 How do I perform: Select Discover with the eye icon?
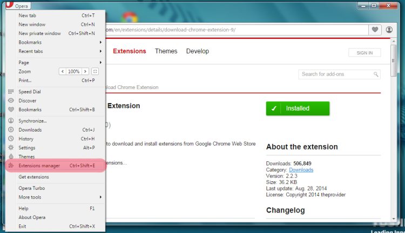[x=28, y=101]
